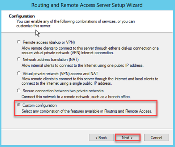Click the "Custom configuration" label text
Screen dimensions: 175x147
click(x=39, y=105)
